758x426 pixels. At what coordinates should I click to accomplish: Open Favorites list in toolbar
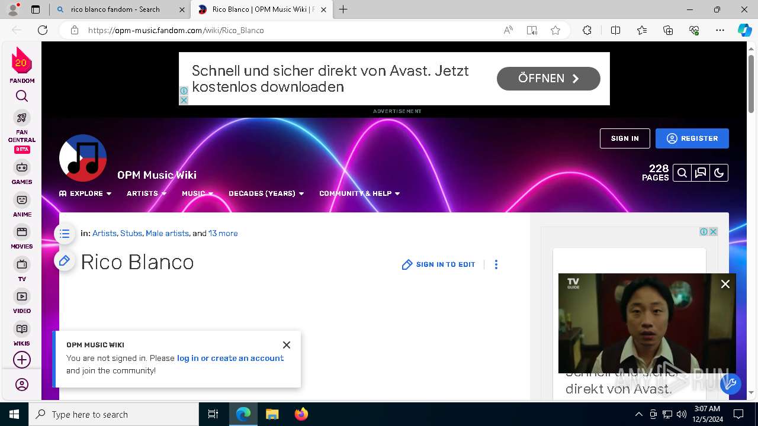click(x=642, y=30)
